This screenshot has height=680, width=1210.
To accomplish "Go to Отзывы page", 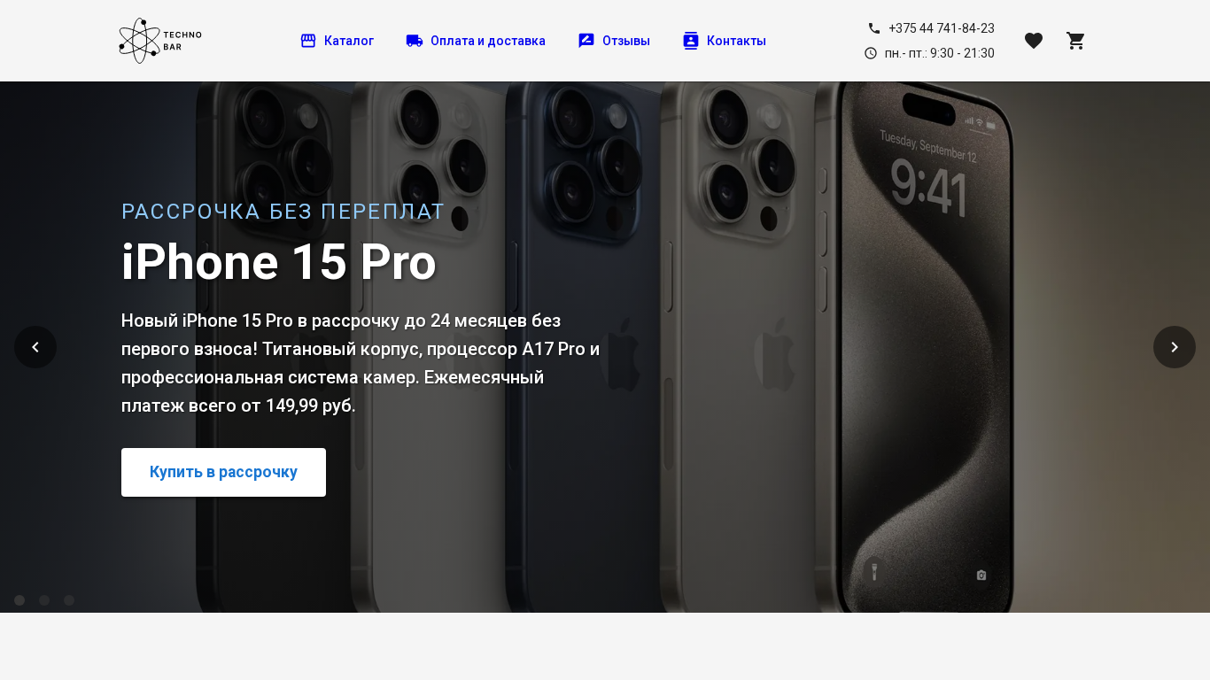I will pos(626,41).
